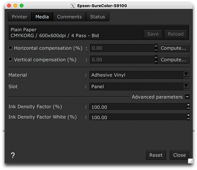Screen dimensions: 197x170
Task: Collapse Advanced parameters with minus icon
Action: pyautogui.click(x=187, y=97)
